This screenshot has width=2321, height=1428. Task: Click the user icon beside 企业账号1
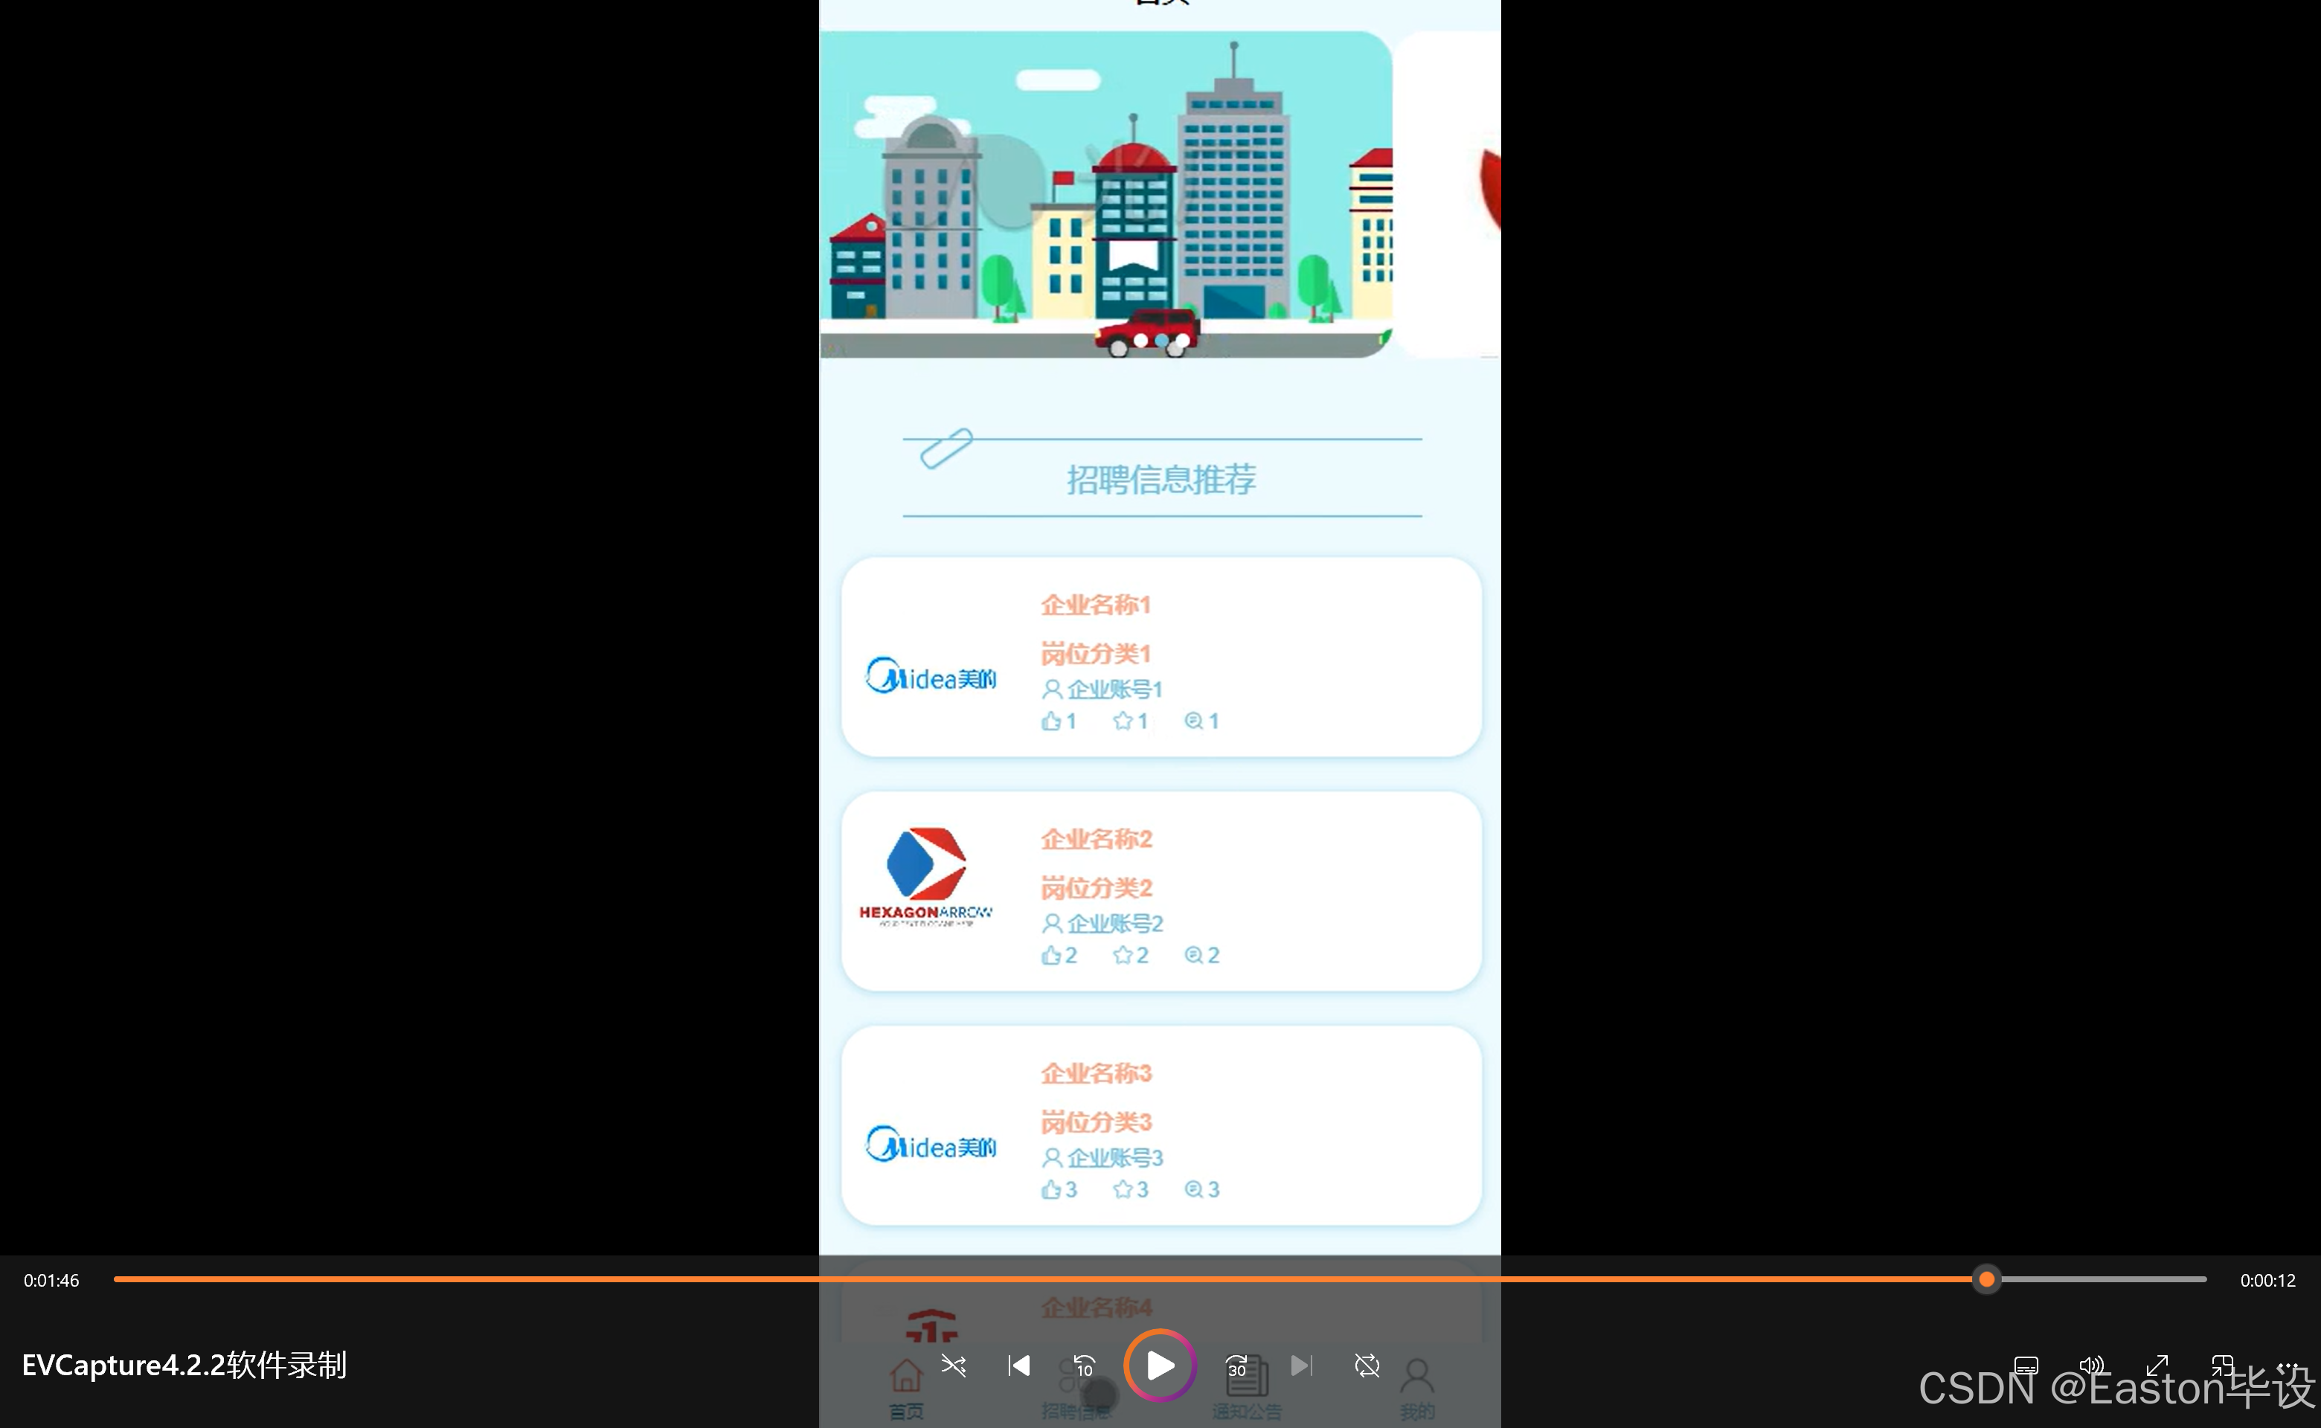pos(1051,689)
